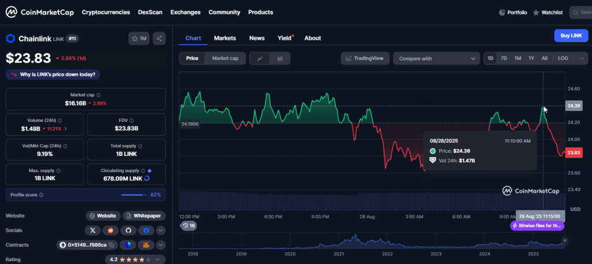This screenshot has height=264, width=592.
Task: Switch to the Markets tab
Action: tap(225, 38)
